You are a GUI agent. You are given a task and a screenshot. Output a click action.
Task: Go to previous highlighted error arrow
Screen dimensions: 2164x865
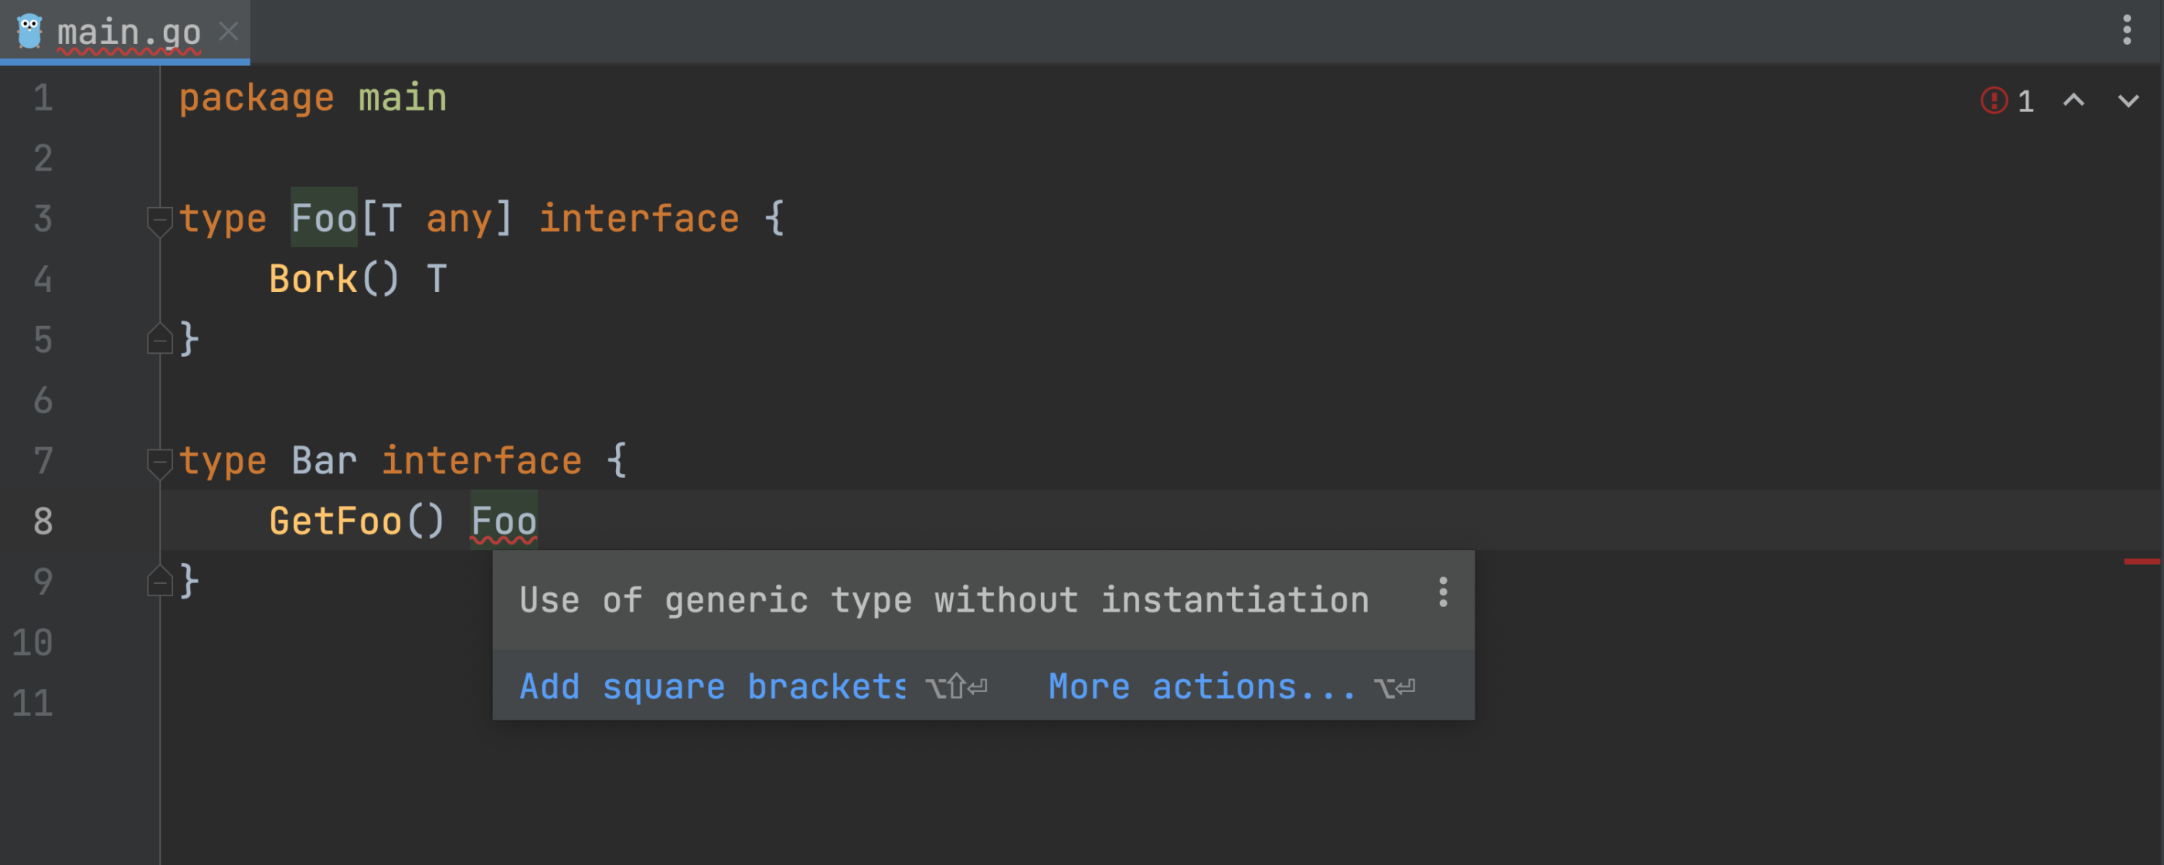(2074, 100)
